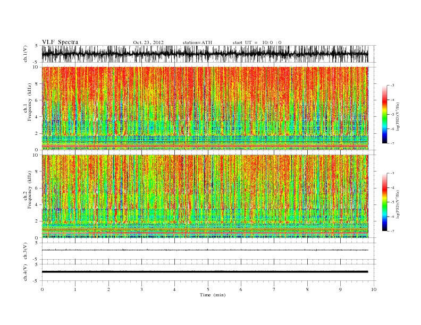421x325 pixels.
Task: Click the "ch.4(V)" axis label
Action: pyautogui.click(x=26, y=272)
